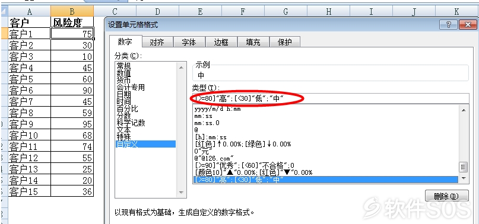Close the Format Cells dialog
This screenshot has width=479, height=224.
[x=468, y=25]
